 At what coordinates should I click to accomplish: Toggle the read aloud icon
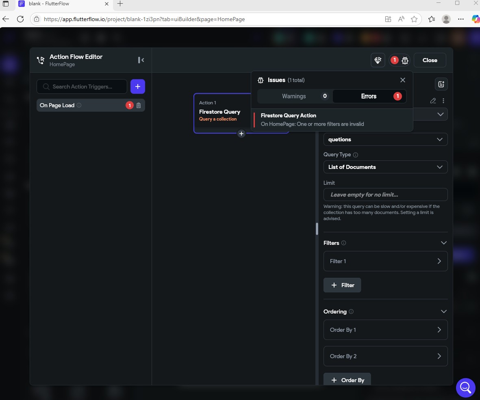pos(401,19)
